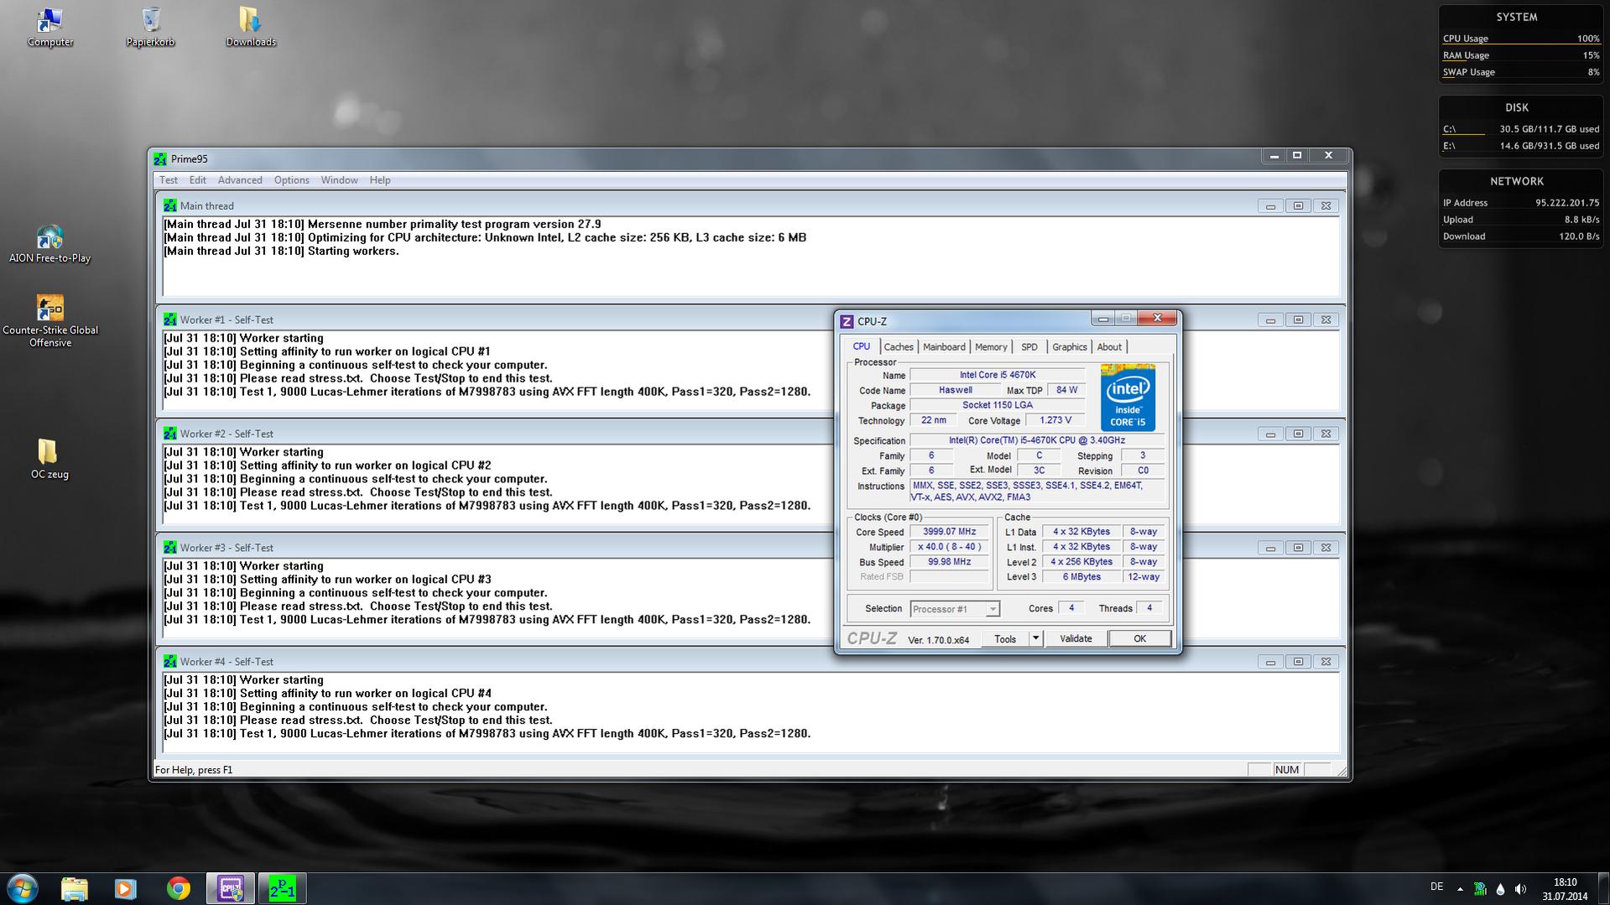
Task: Open the Window menu in Prime95
Action: pos(339,180)
